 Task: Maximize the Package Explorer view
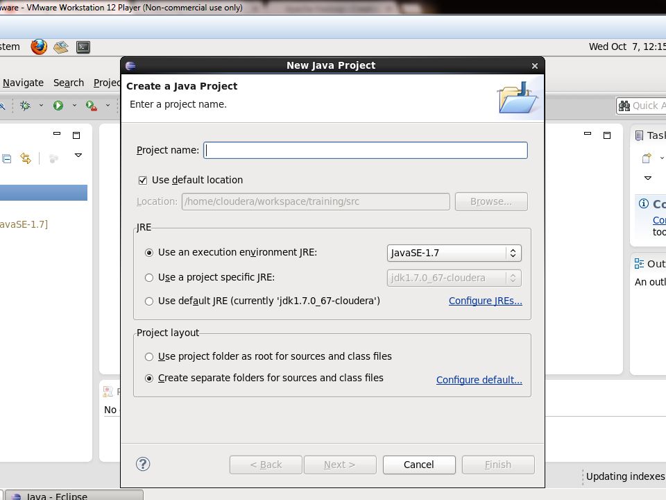[x=76, y=135]
